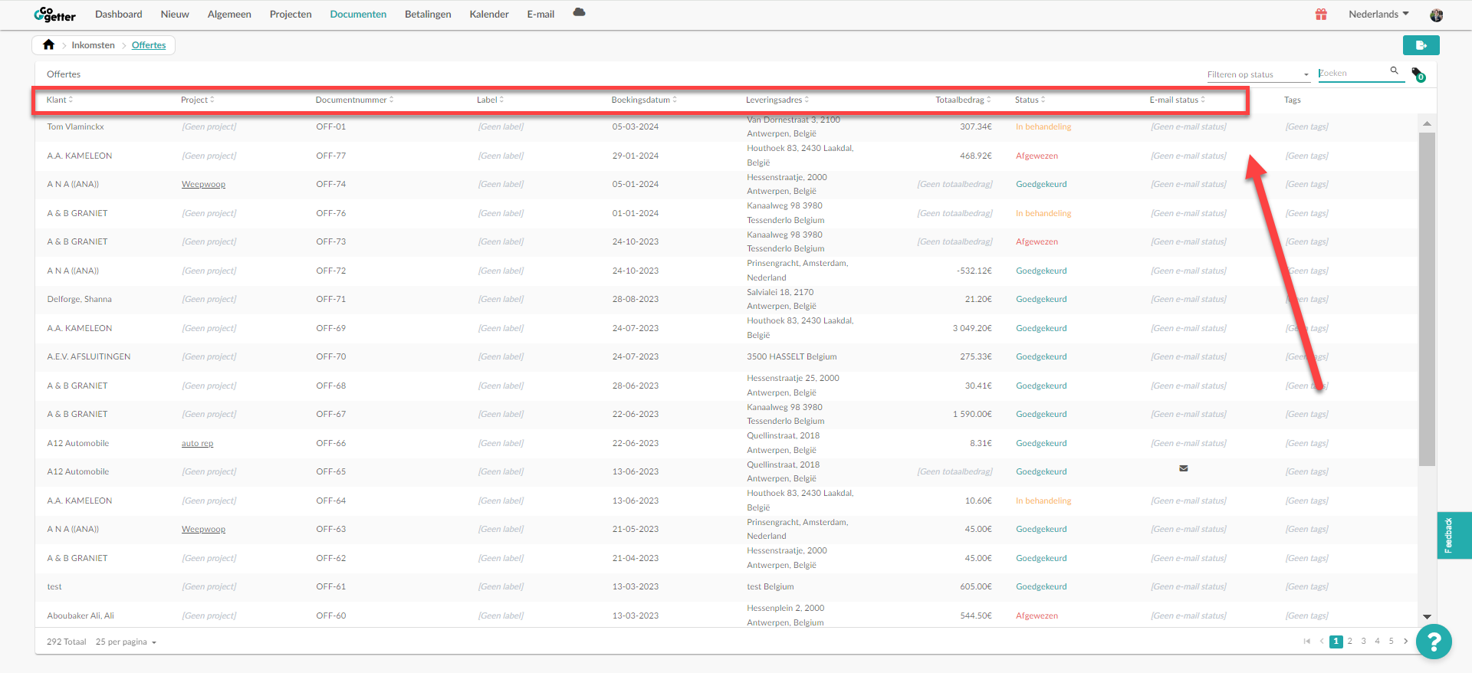This screenshot has height=673, width=1472.
Task: Open the Dashboard menu
Action: 119,15
